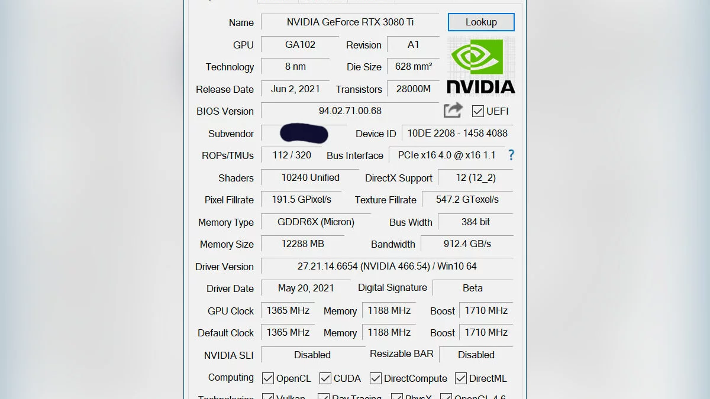
Task: Click the Die Size value 628 mm²
Action: coord(414,67)
